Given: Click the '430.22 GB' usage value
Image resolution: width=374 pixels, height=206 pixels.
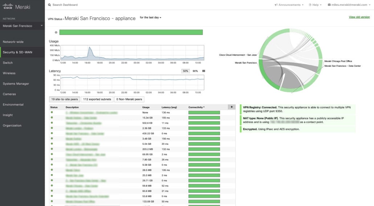Looking at the screenshot, I should coord(148,133).
